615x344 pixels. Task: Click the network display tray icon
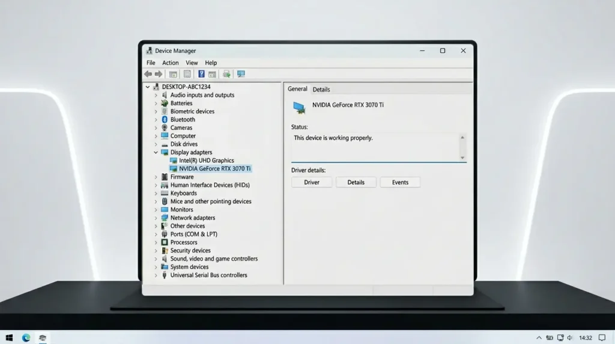tap(560, 338)
